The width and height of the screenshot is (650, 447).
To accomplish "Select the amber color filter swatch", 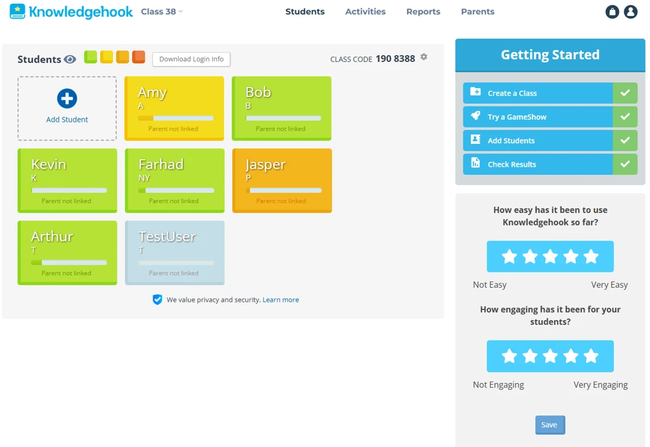I will point(123,56).
